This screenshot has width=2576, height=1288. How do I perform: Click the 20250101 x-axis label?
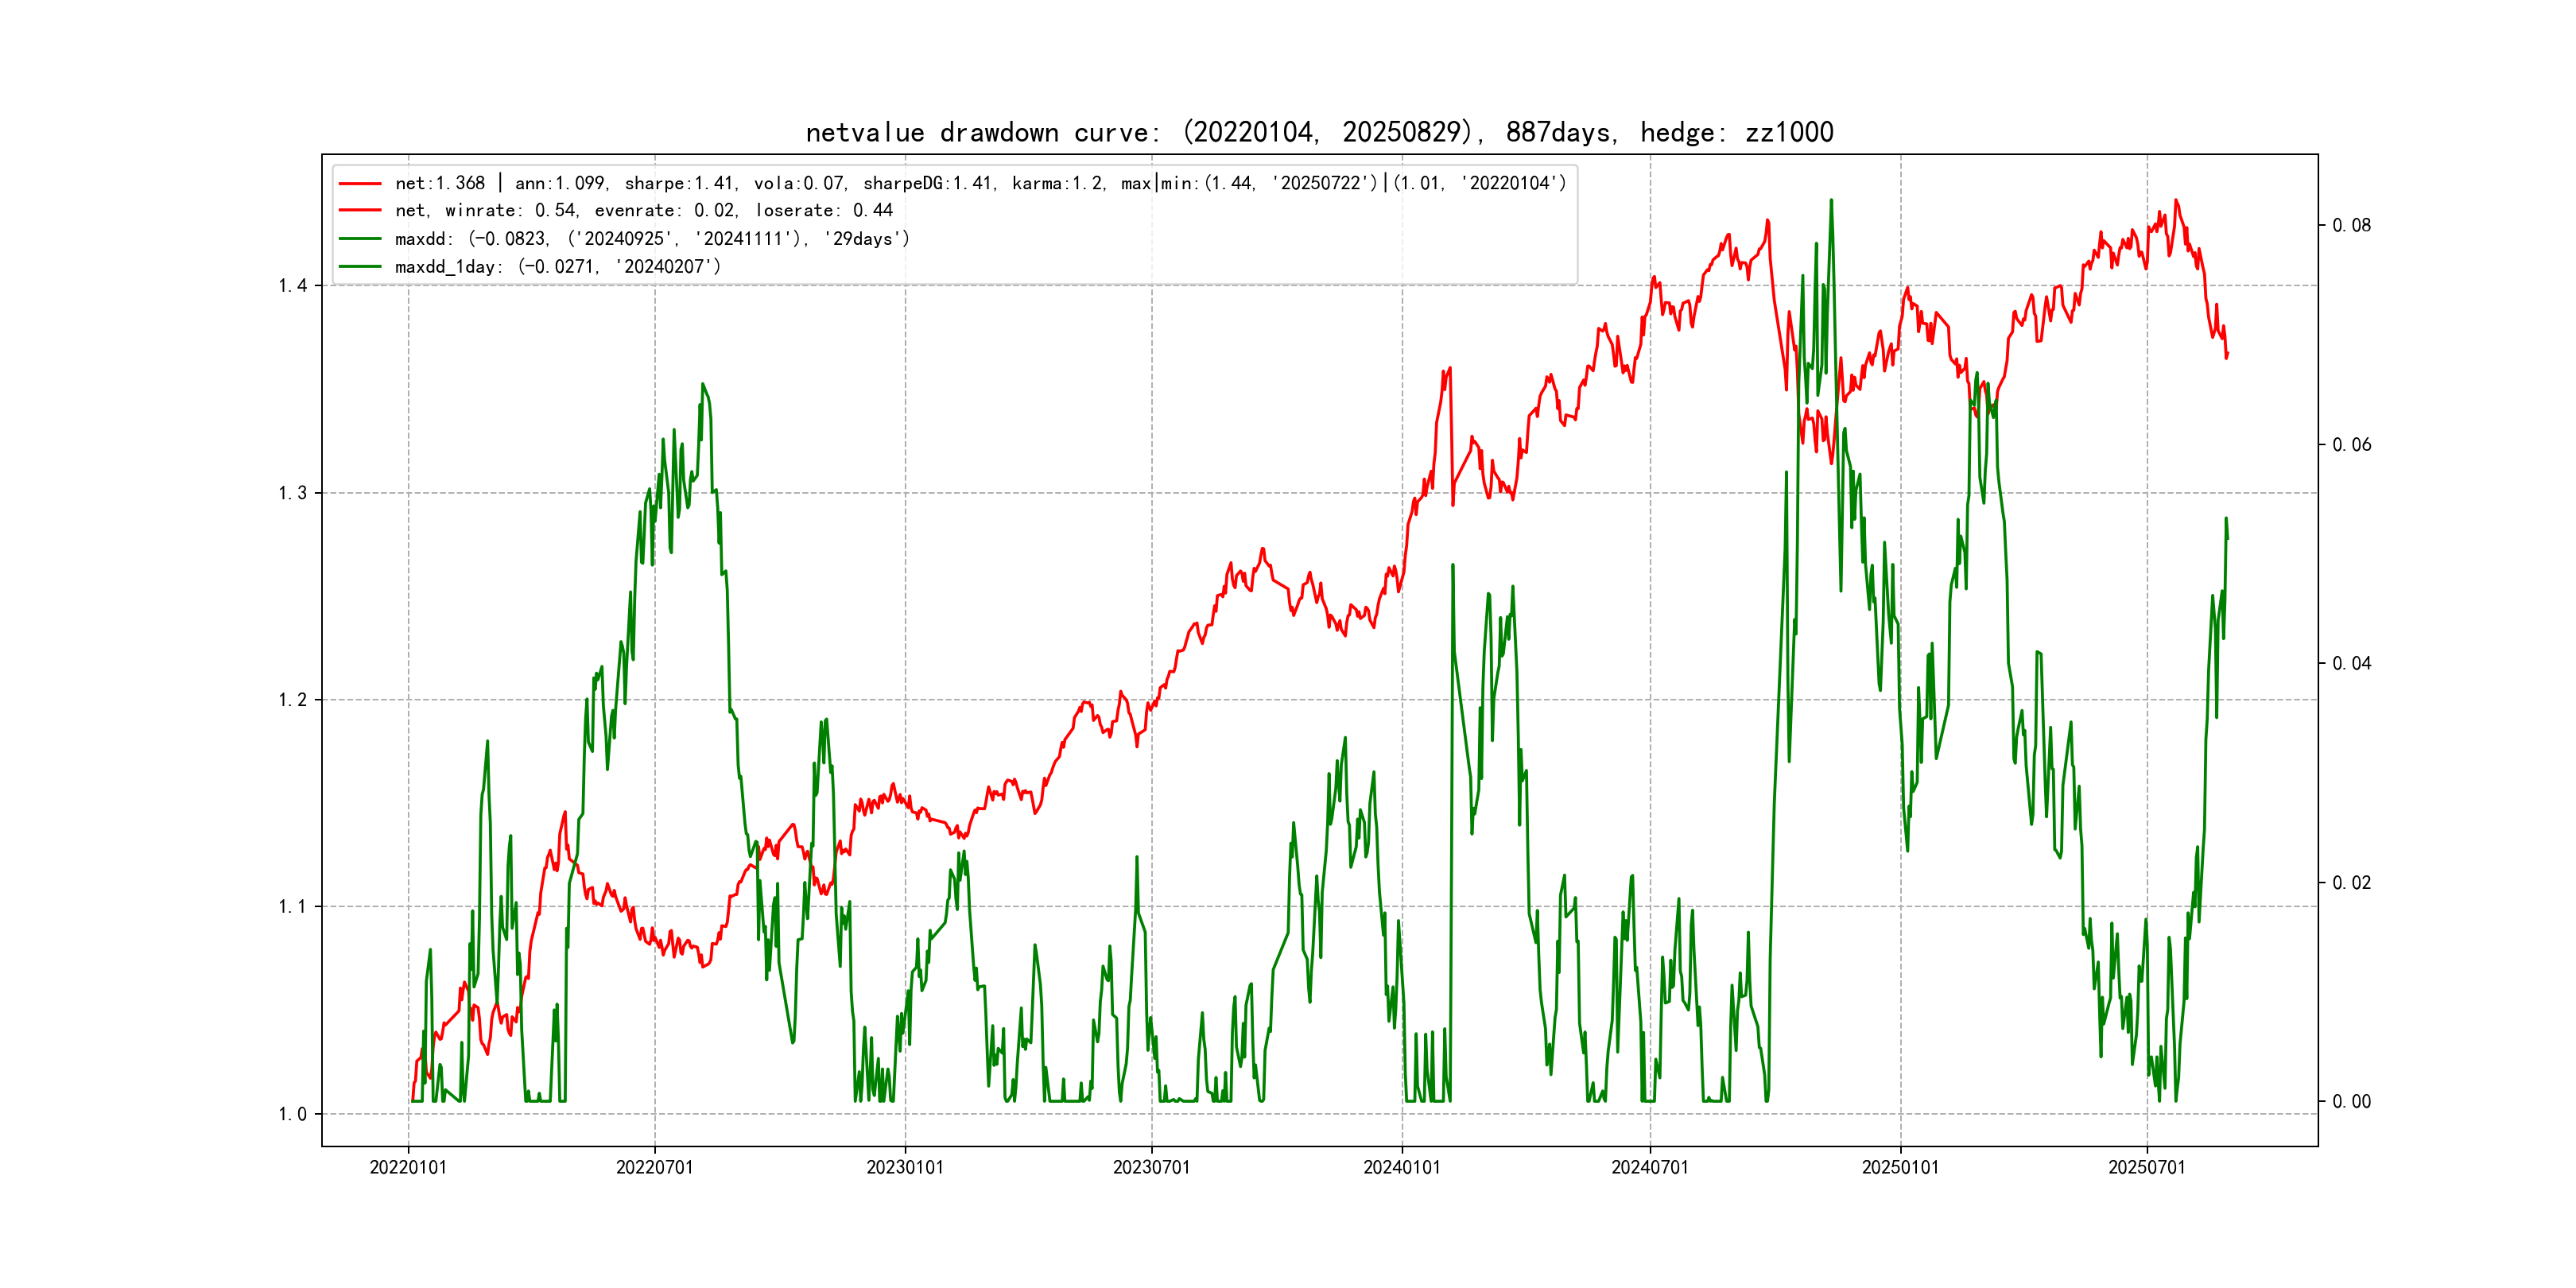[1900, 1167]
